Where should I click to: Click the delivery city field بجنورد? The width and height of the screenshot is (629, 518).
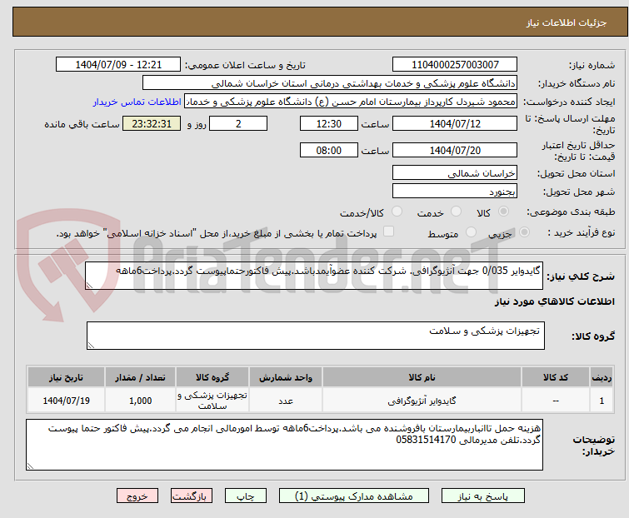pyautogui.click(x=455, y=192)
